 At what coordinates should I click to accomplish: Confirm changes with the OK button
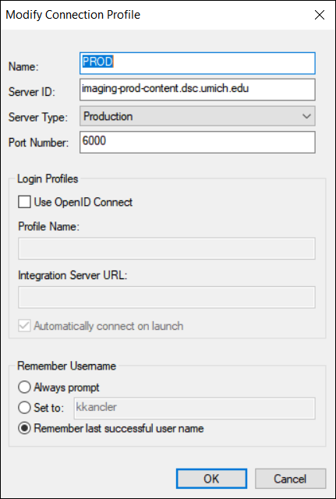211,479
